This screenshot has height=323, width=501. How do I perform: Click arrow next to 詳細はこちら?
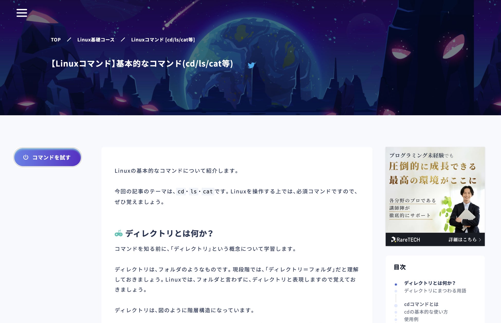pos(480,240)
